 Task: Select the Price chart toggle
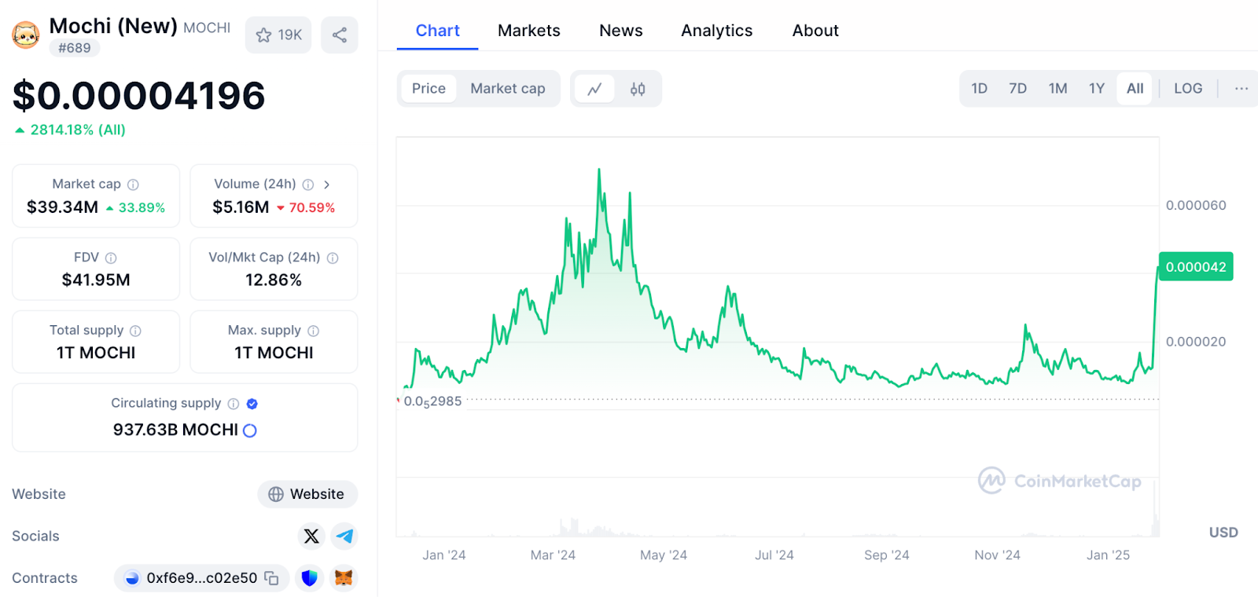[429, 89]
